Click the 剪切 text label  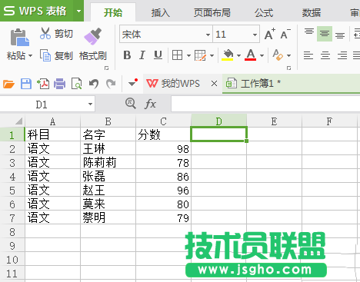(x=64, y=34)
